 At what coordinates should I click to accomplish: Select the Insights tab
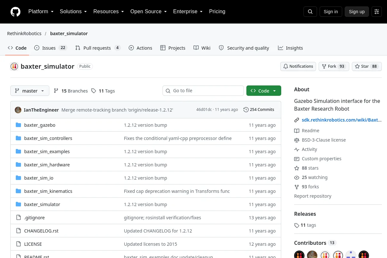290,48
